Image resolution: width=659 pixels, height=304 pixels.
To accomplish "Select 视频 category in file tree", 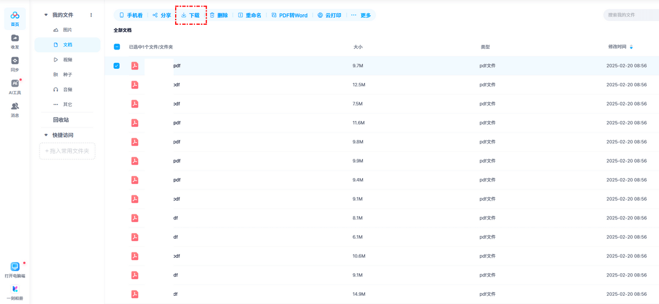I will click(67, 59).
